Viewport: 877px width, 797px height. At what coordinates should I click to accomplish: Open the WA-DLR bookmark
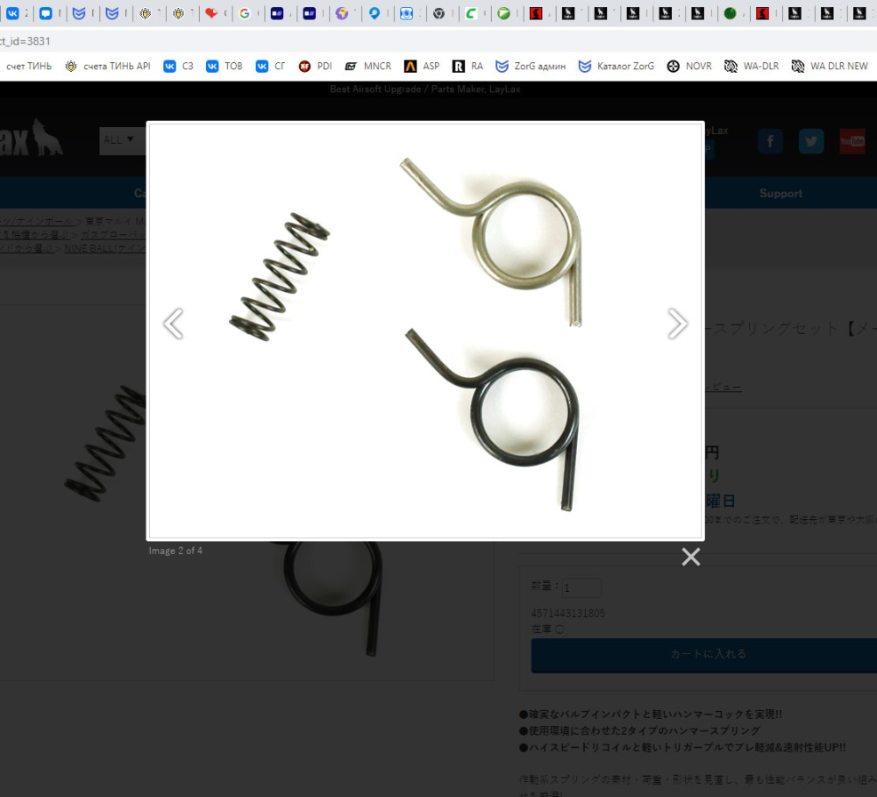click(752, 66)
